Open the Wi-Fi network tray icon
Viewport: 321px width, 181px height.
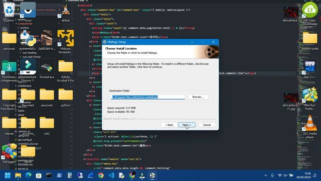point(280,175)
